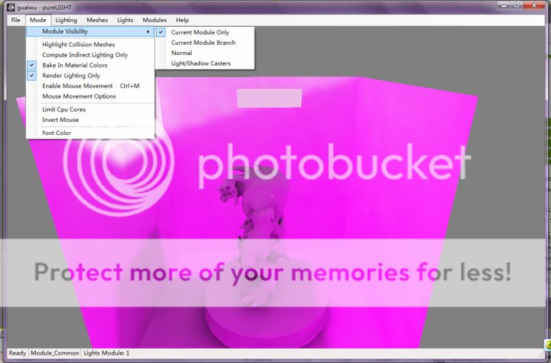Screen dimensions: 551x363
Task: Select Normal visibility mode
Action: pyautogui.click(x=181, y=53)
